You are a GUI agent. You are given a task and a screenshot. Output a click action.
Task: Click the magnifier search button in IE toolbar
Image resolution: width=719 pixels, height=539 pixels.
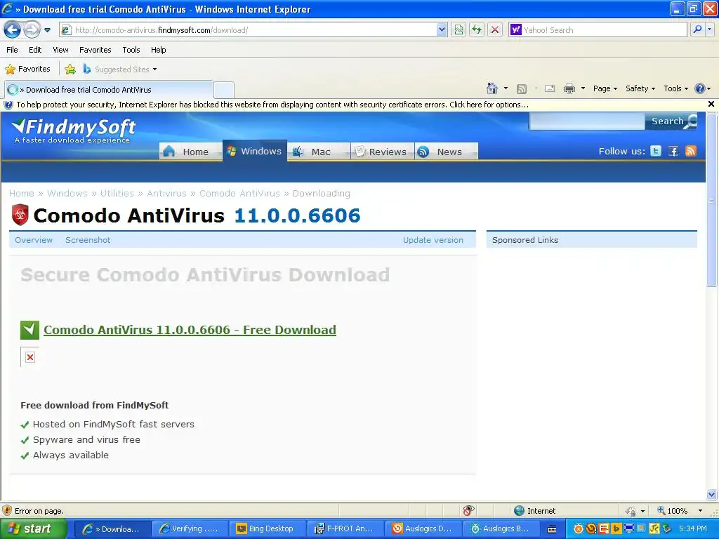point(697,29)
